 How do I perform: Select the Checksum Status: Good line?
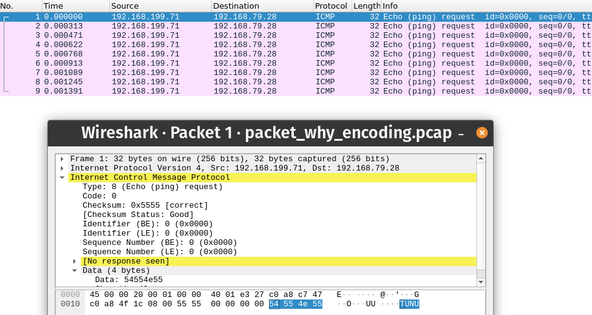click(138, 215)
